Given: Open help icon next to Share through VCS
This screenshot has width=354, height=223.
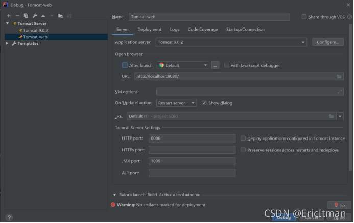Looking at the screenshot, I should (x=349, y=17).
